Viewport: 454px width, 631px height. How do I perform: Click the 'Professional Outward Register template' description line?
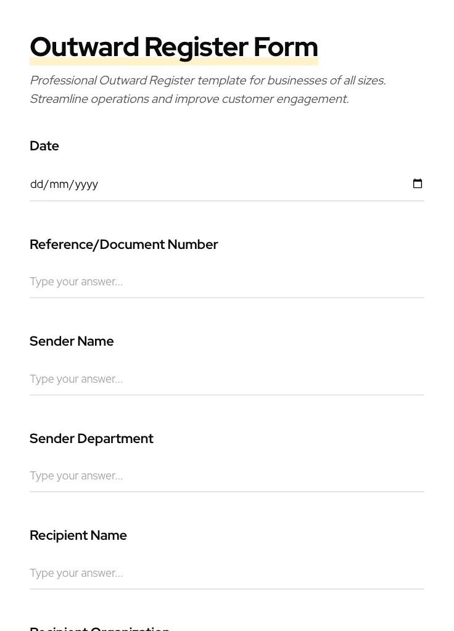pos(207,81)
